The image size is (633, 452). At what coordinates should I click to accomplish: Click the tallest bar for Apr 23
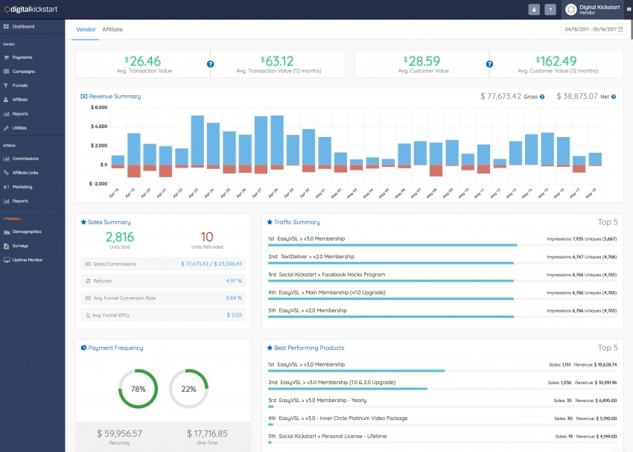(x=197, y=140)
